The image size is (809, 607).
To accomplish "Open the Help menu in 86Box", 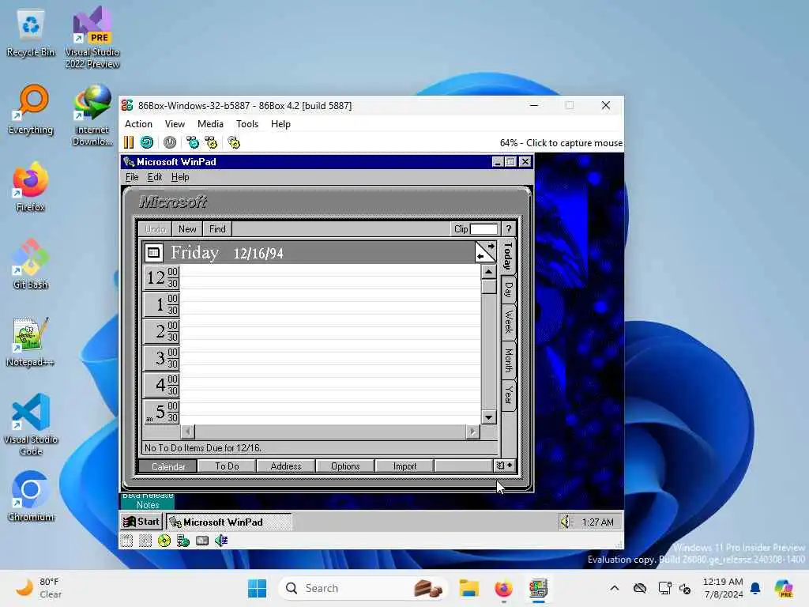I will (x=280, y=124).
